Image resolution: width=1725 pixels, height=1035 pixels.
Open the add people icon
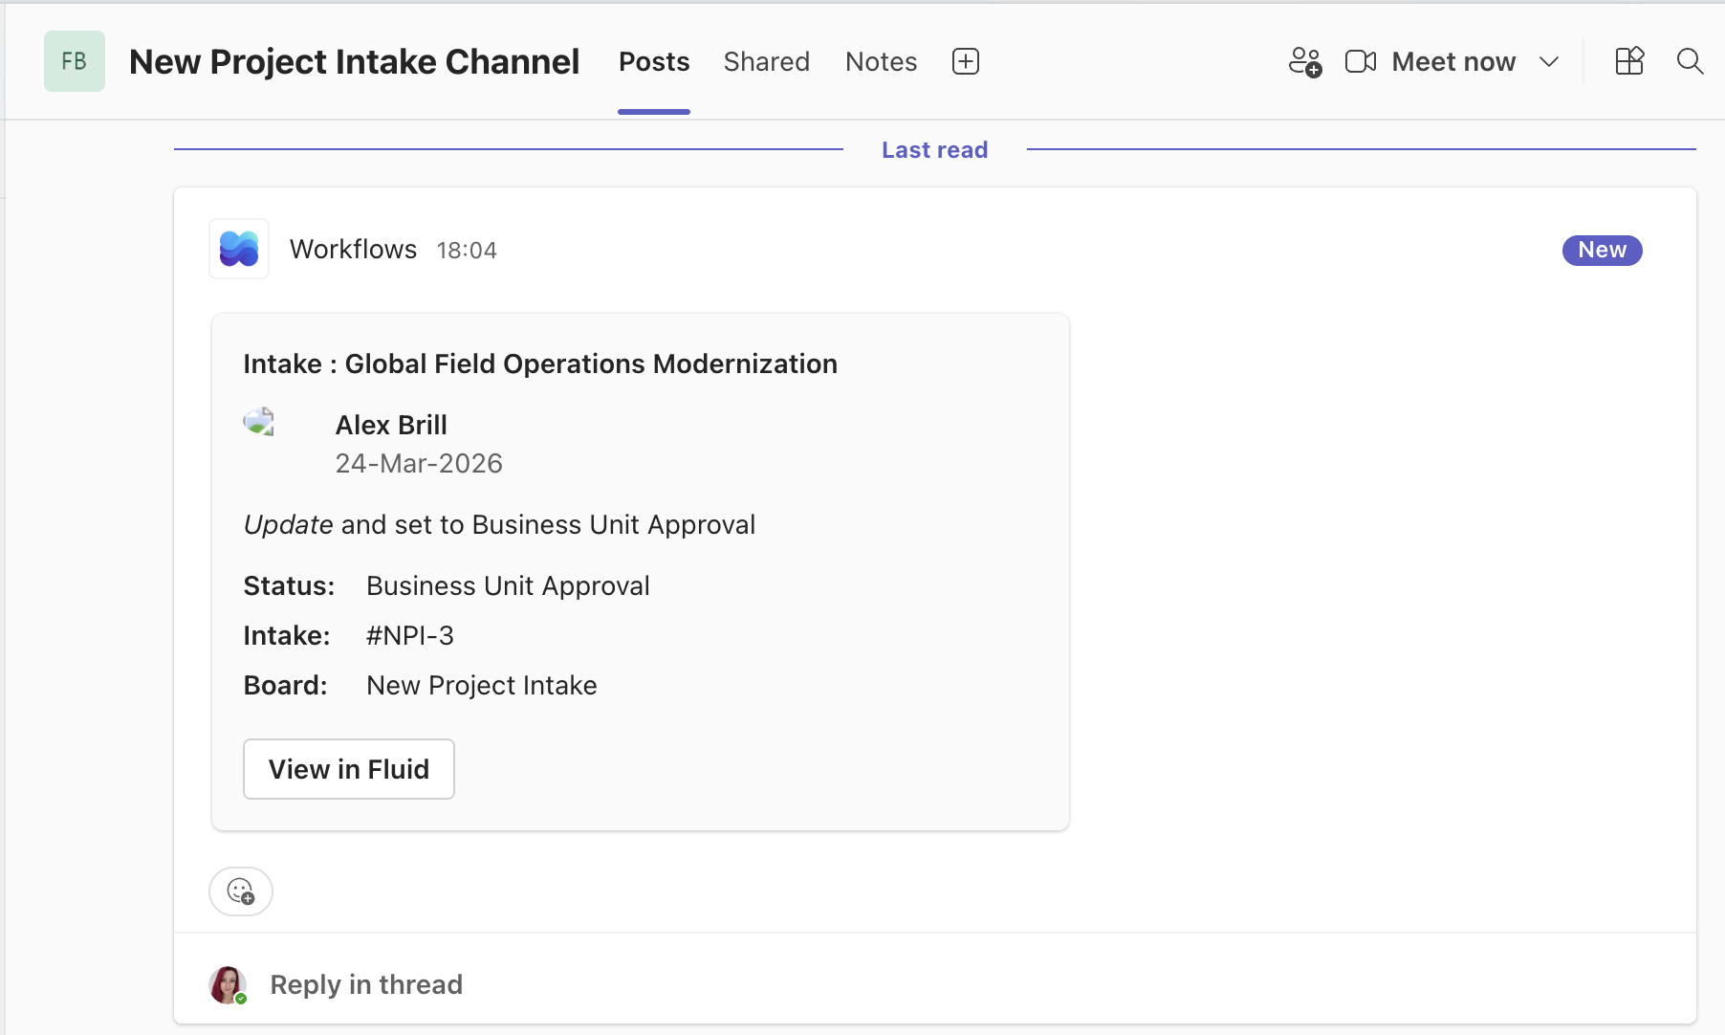tap(1304, 61)
